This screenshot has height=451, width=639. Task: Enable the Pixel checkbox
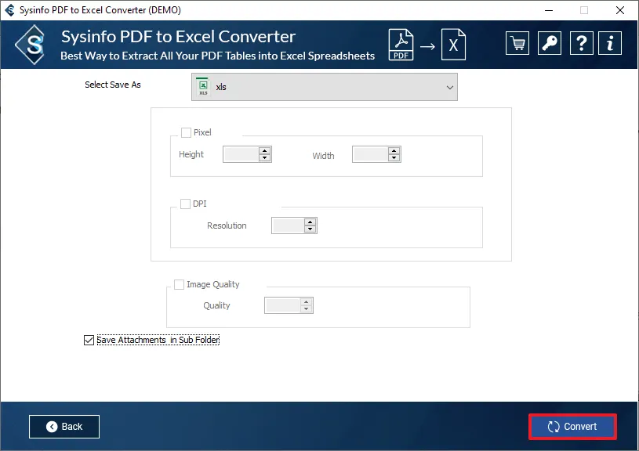tap(186, 132)
